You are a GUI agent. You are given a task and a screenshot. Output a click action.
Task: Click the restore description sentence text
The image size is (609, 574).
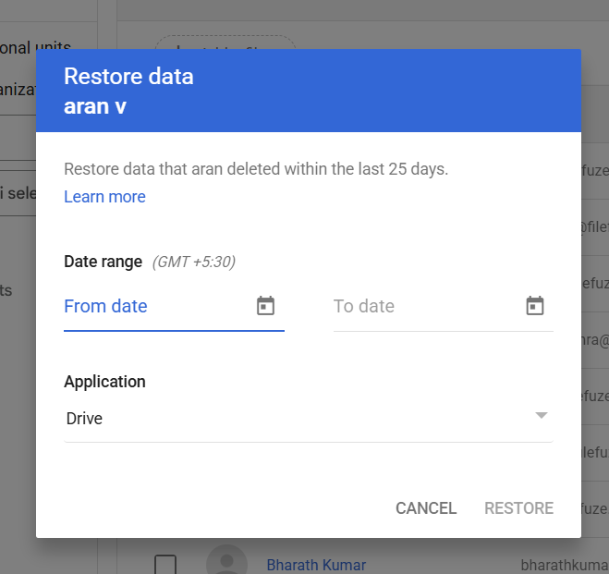click(256, 169)
